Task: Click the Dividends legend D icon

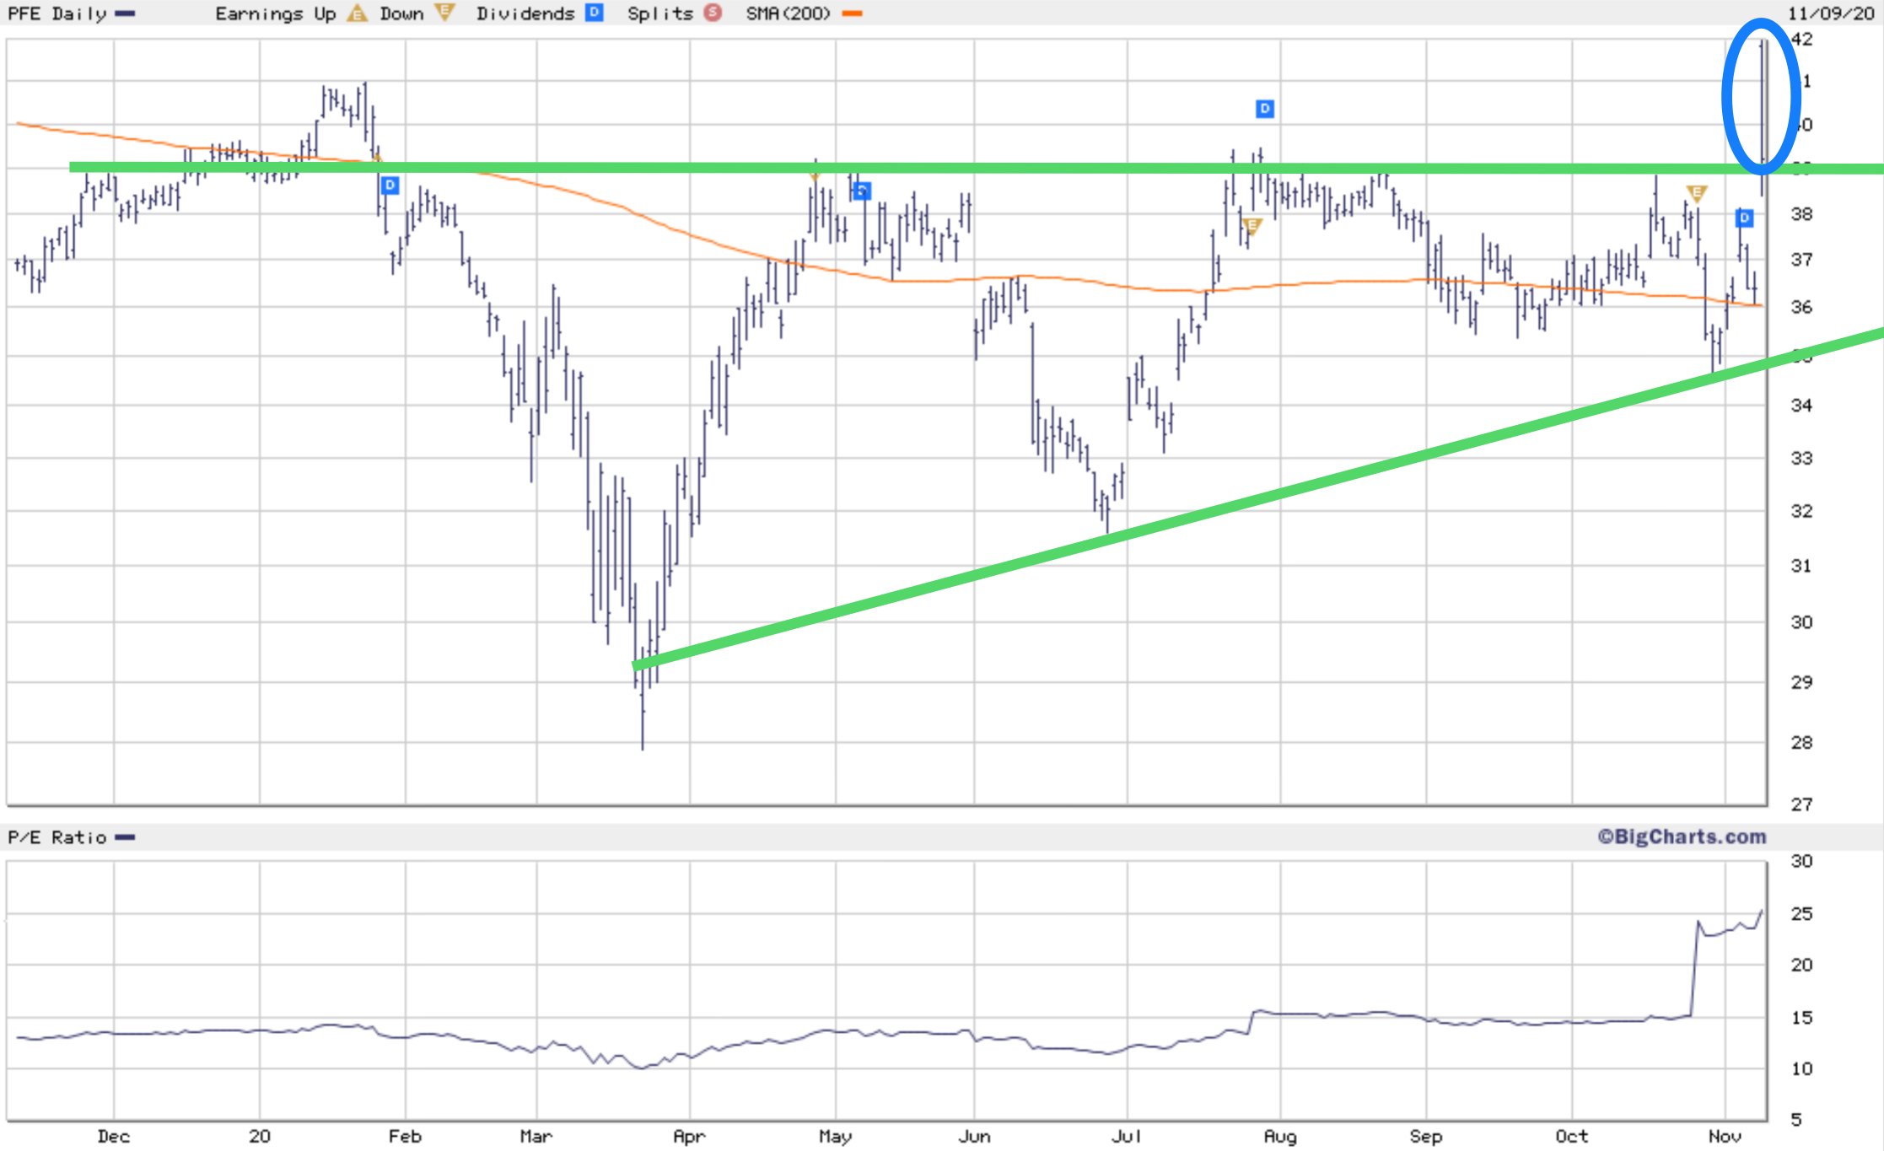Action: 595,13
